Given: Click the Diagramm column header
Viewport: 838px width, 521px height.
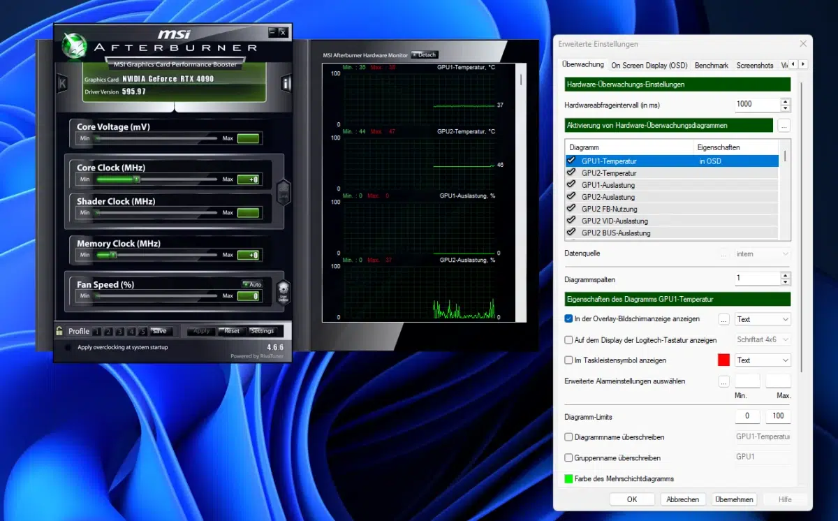Looking at the screenshot, I should [x=629, y=147].
